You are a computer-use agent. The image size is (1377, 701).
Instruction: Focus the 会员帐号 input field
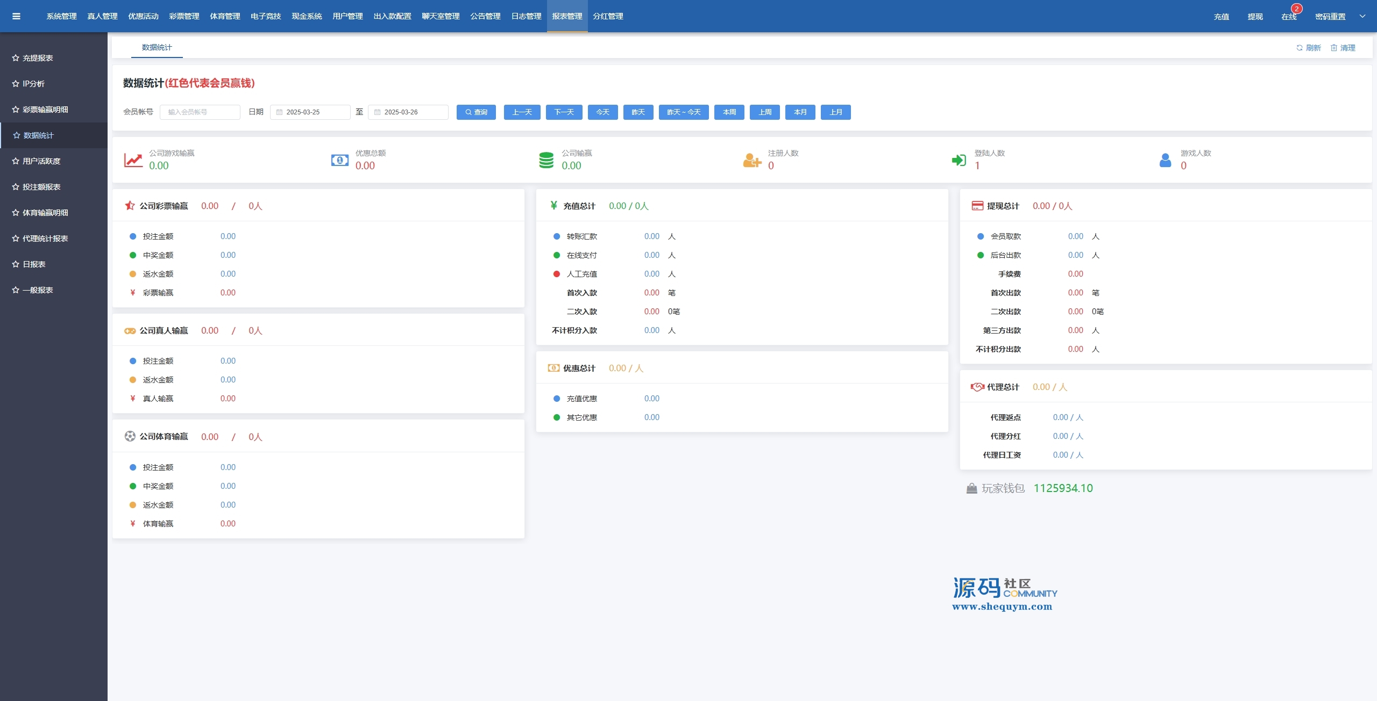(200, 112)
